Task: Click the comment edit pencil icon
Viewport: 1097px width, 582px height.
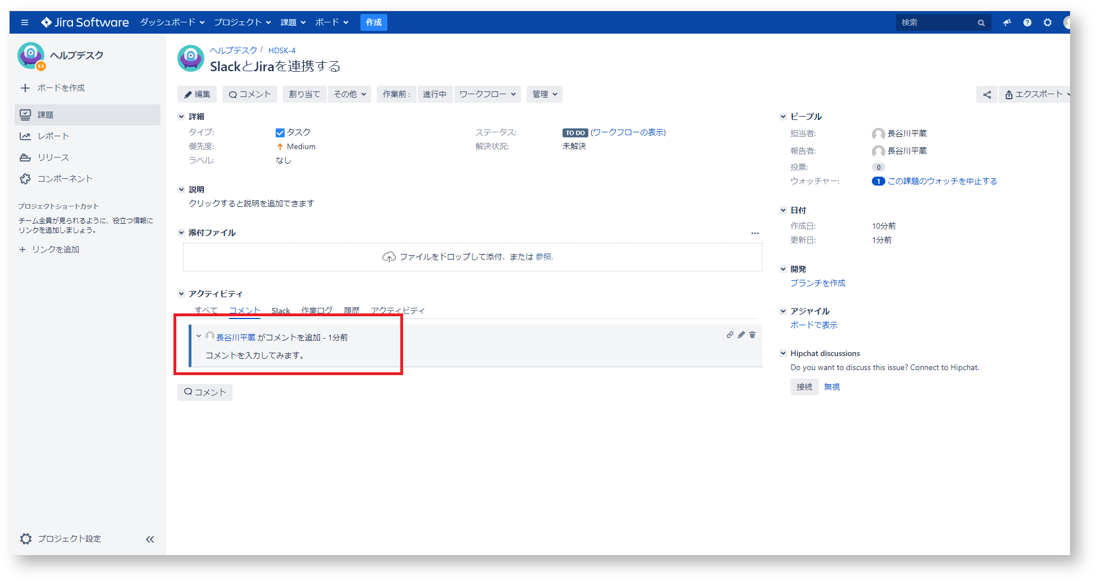Action: (741, 335)
